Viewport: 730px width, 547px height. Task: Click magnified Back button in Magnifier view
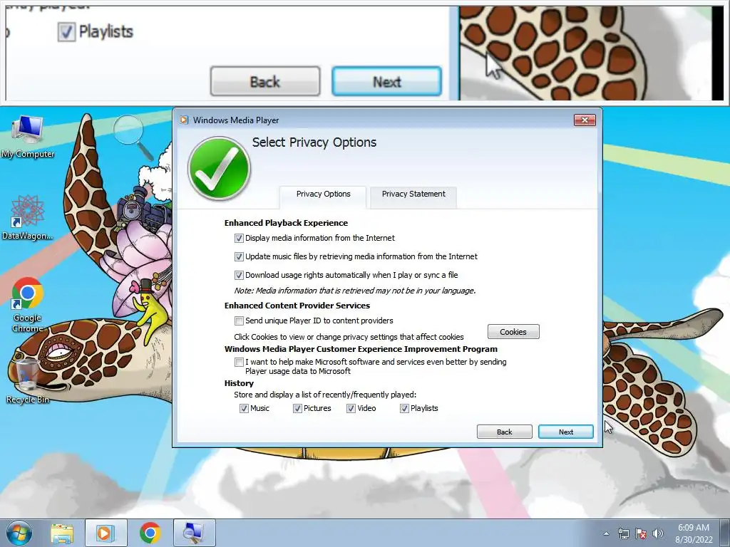click(265, 81)
